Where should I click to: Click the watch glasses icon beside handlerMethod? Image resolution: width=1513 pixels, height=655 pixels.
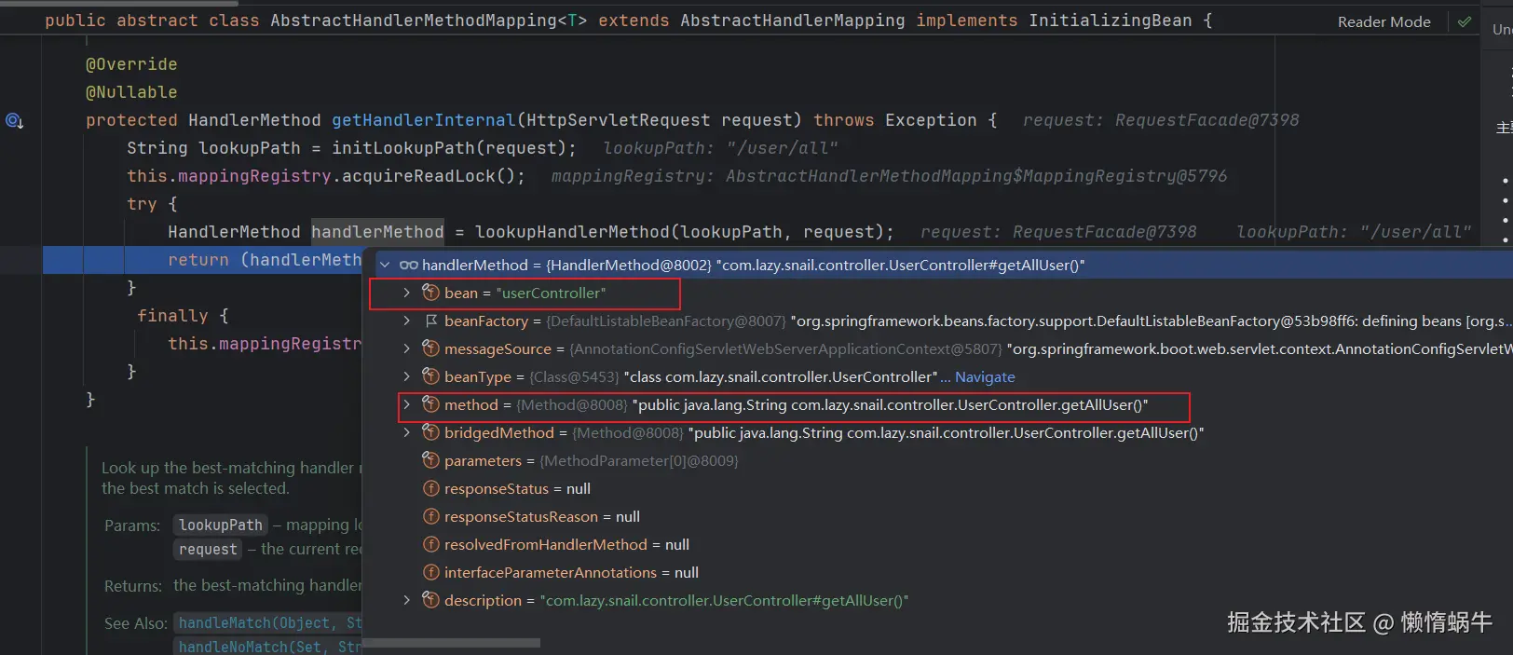tap(408, 266)
